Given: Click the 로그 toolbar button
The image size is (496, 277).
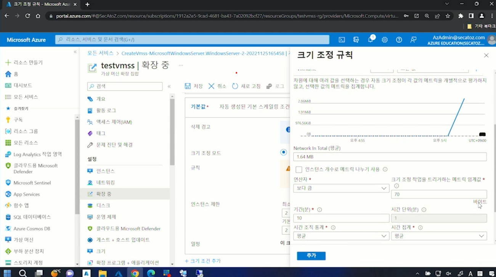Looking at the screenshot, I should [x=275, y=86].
